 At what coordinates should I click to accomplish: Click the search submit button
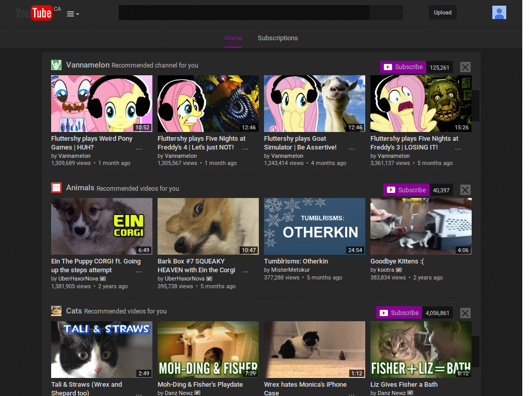[x=386, y=13]
